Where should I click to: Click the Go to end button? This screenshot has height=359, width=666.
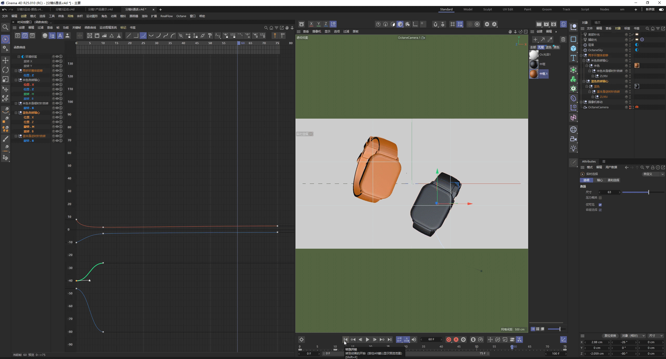(x=389, y=340)
